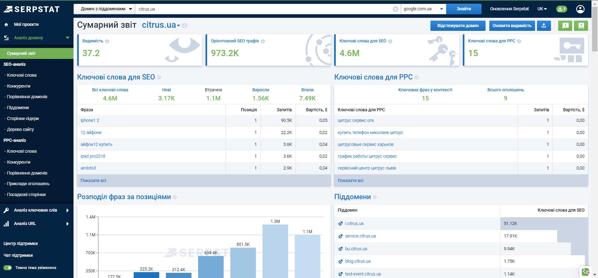Open Приклади оголошень sidebar item
This screenshot has height=278, width=598.
click(x=28, y=184)
